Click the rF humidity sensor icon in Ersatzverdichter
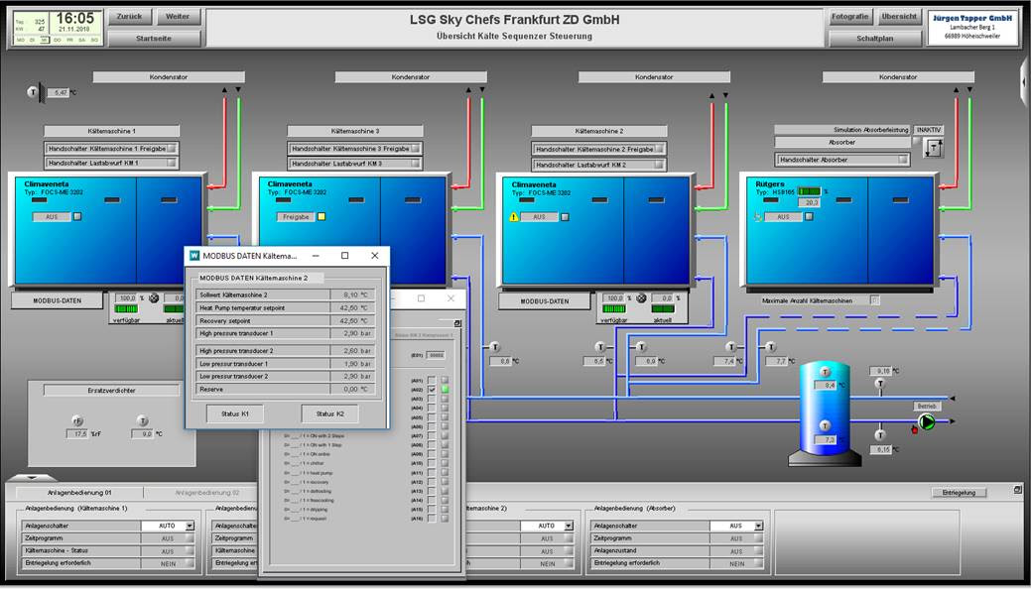Screen dimensions: 1031x589 [x=76, y=420]
